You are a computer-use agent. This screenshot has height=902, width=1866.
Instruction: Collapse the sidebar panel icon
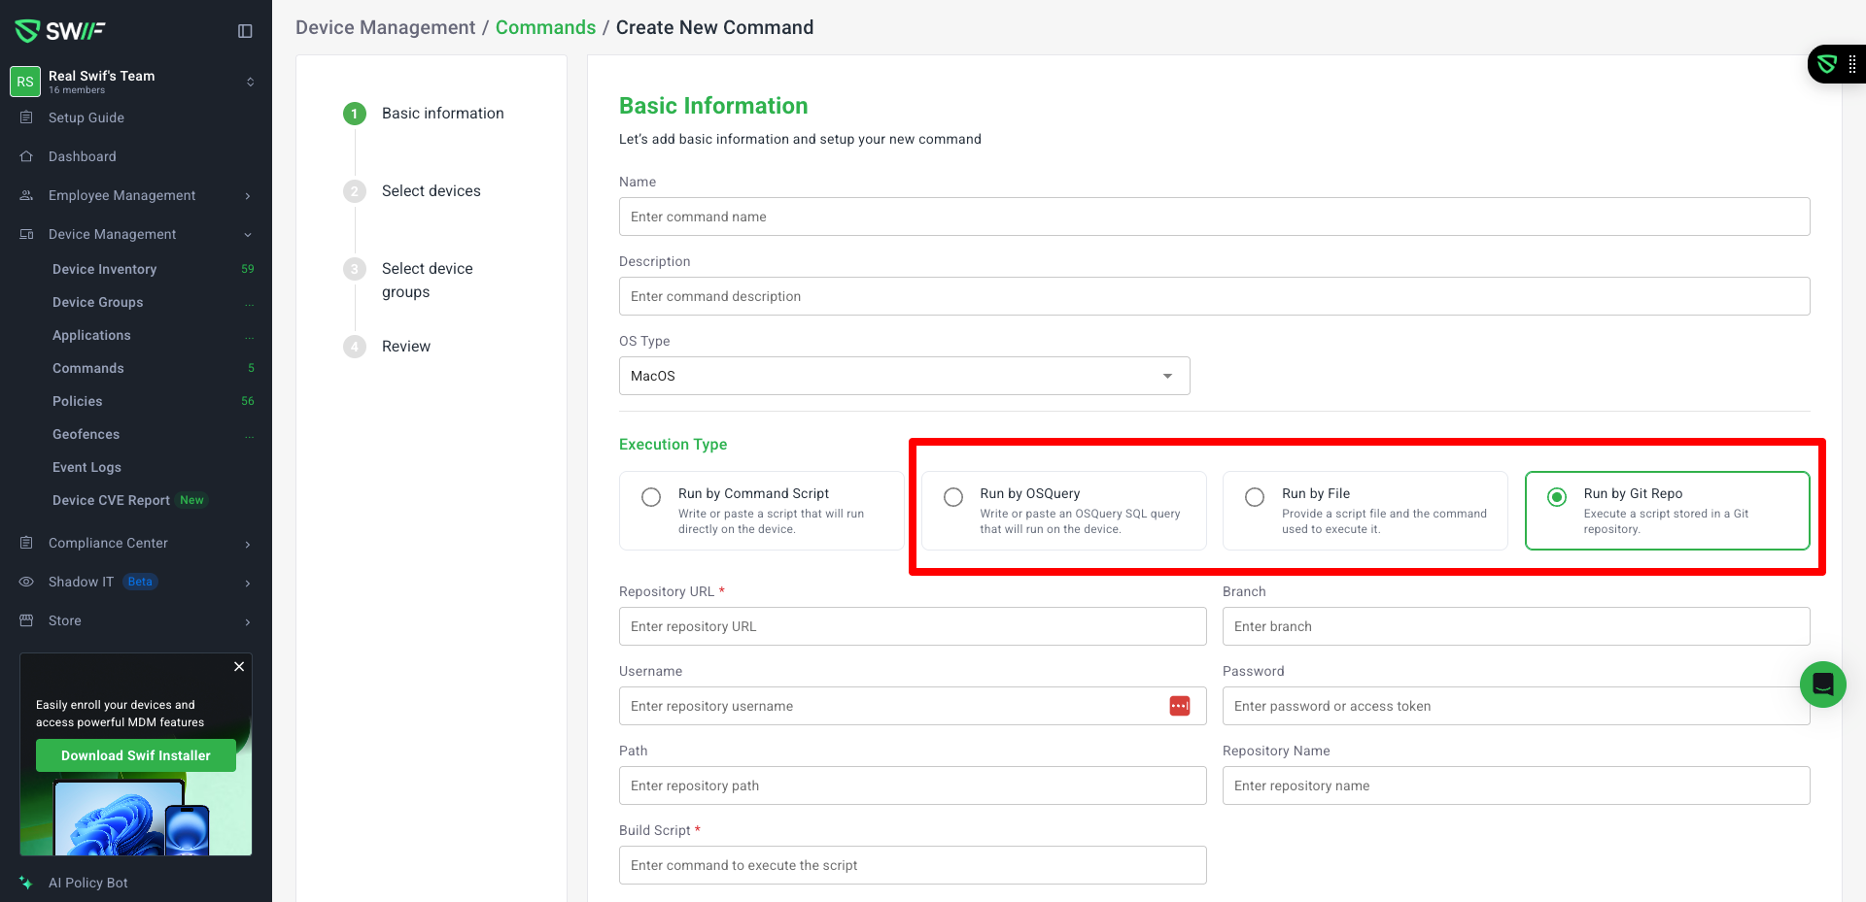click(x=245, y=31)
